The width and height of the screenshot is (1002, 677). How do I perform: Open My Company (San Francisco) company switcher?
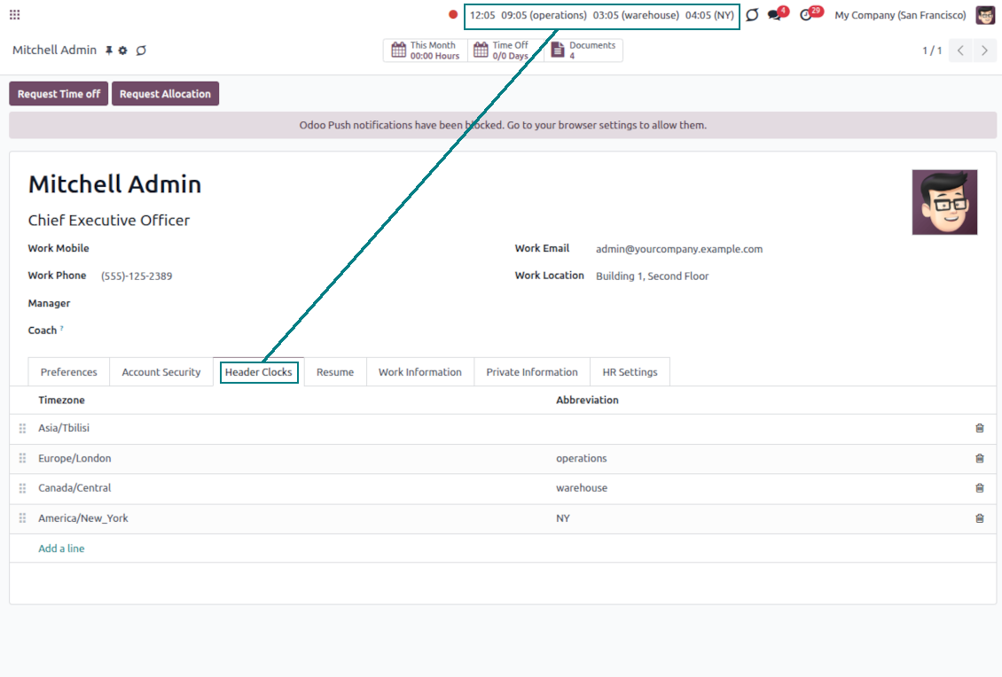[900, 15]
